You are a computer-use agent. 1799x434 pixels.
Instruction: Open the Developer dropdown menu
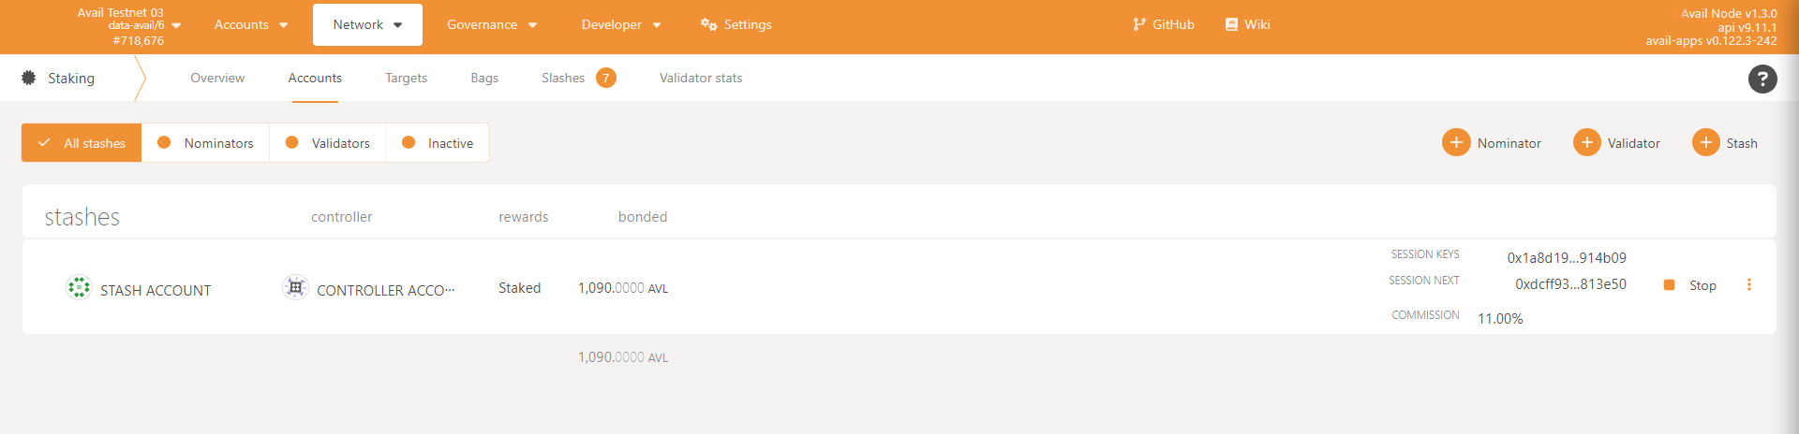click(x=620, y=25)
